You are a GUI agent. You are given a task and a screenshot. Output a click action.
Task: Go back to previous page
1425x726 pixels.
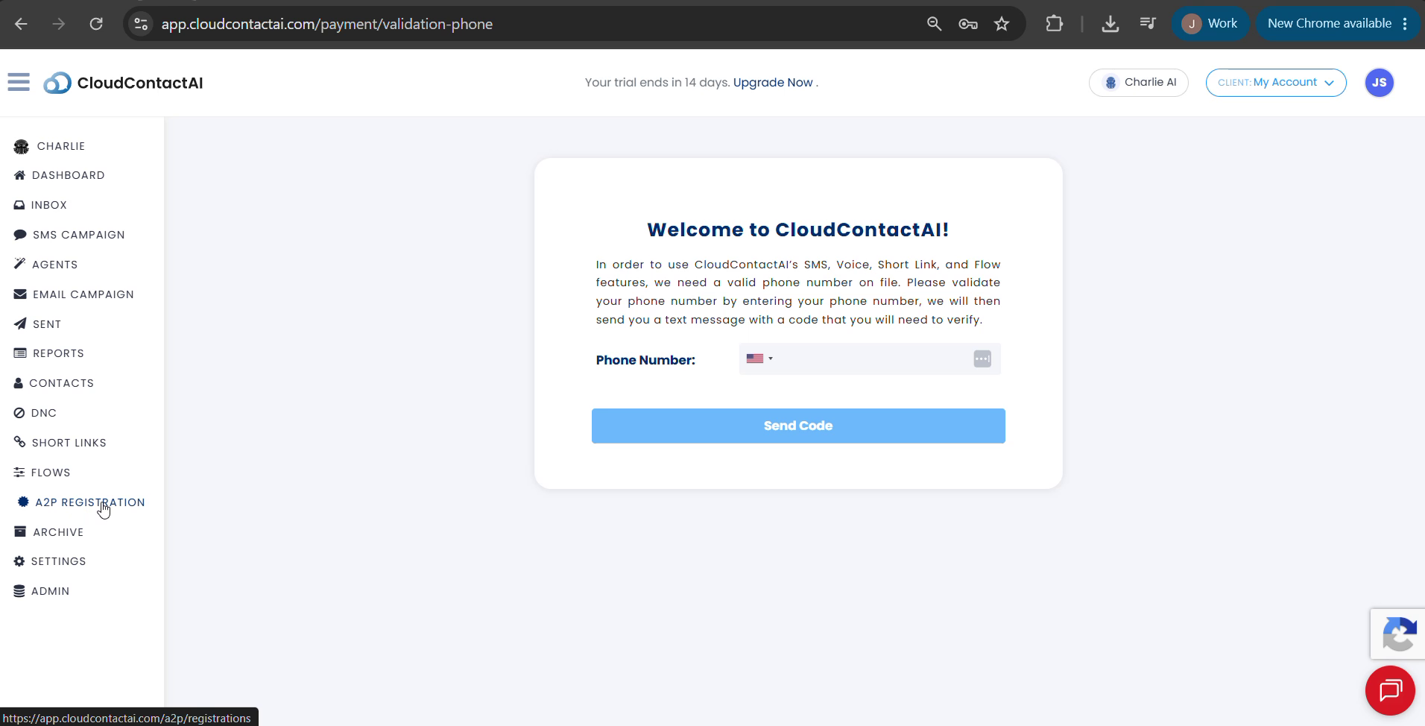coord(21,24)
